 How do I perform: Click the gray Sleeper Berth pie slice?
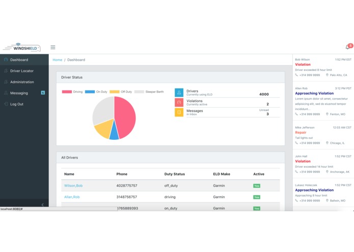[103, 110]
